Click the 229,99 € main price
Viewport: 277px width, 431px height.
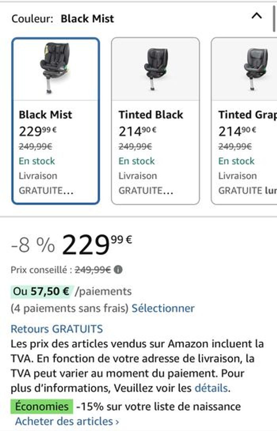97,245
